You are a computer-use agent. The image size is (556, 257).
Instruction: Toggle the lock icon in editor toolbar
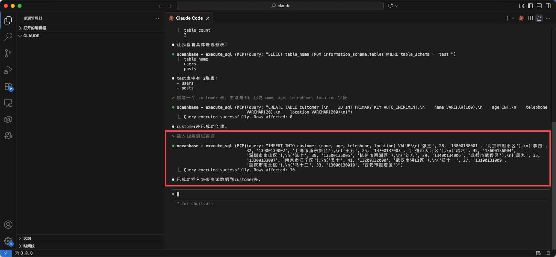pos(539,18)
